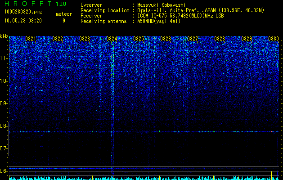Click the 0921 time marker

pyautogui.click(x=31, y=39)
